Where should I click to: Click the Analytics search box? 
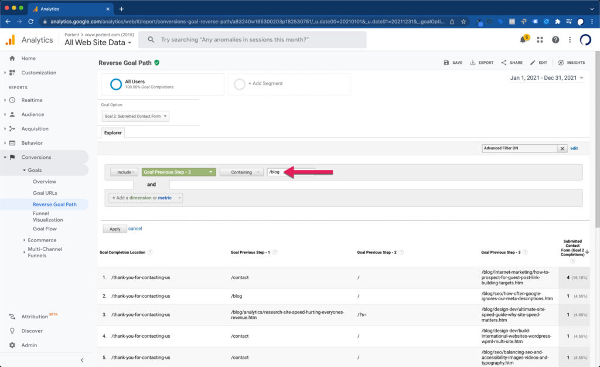[x=253, y=40]
